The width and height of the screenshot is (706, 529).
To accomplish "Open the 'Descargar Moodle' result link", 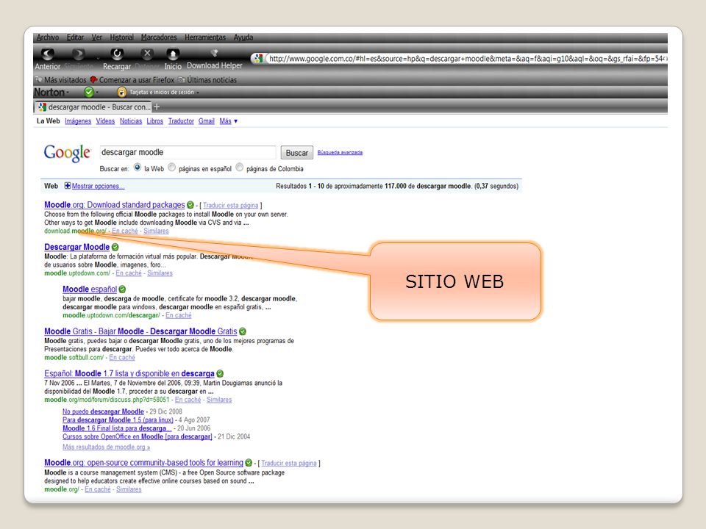I will point(77,247).
